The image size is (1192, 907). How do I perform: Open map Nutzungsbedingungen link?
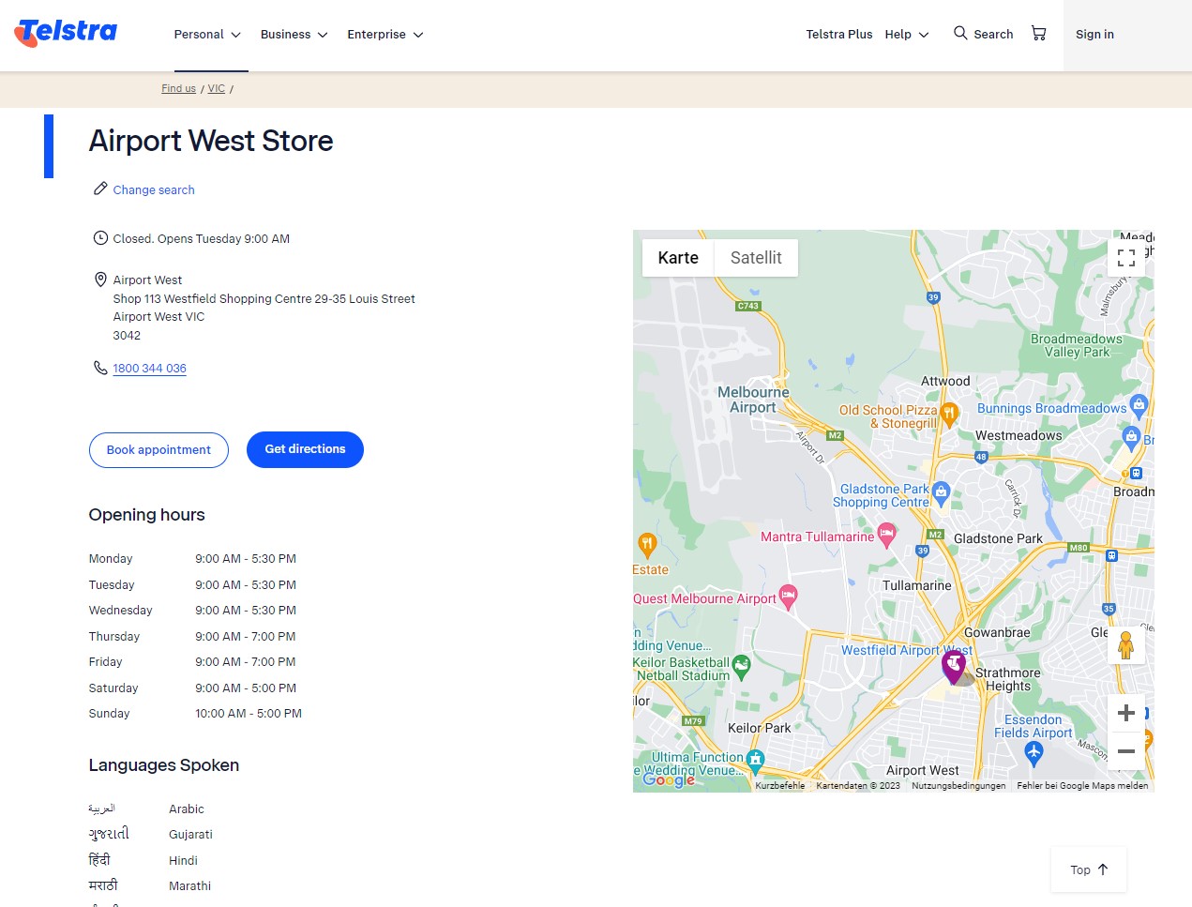tap(958, 786)
